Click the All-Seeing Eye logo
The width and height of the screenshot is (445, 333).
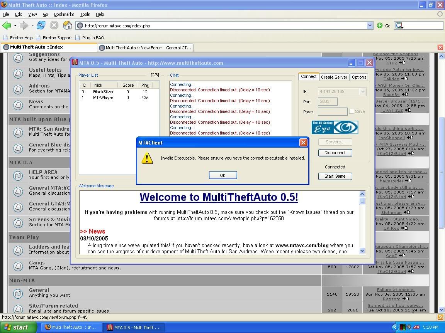click(x=335, y=127)
